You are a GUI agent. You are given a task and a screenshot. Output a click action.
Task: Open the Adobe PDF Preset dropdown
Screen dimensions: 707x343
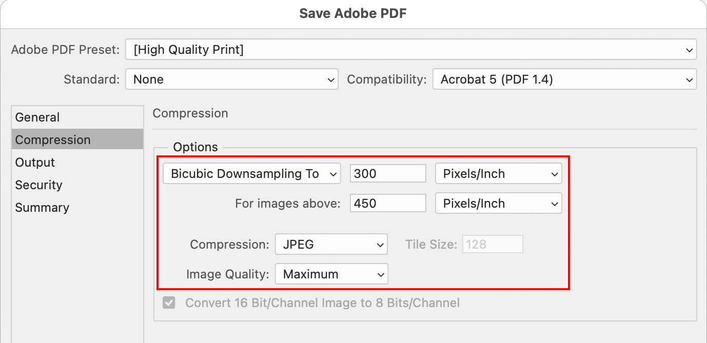coord(410,50)
